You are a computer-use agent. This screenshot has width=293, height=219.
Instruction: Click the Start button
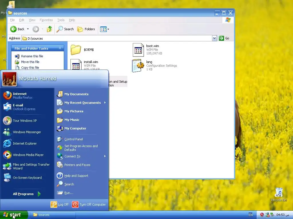point(14,215)
